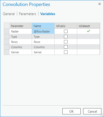
Task: Click the green IsDataset checkmark icon
Action: coord(88,31)
